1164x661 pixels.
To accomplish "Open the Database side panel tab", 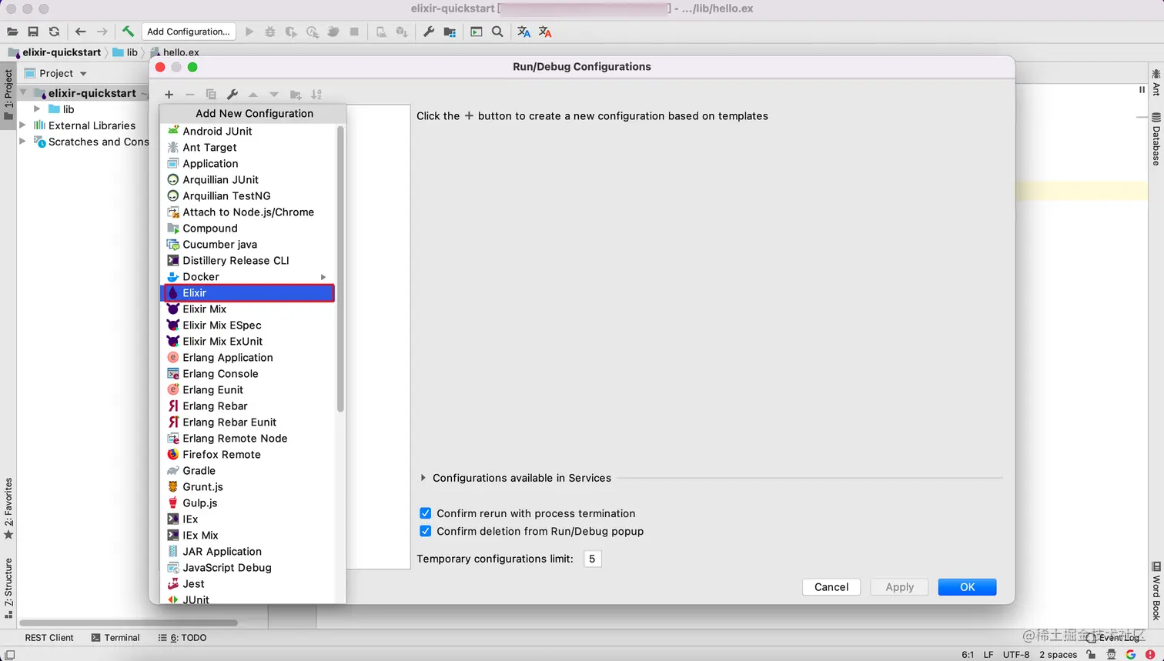I will pos(1156,139).
